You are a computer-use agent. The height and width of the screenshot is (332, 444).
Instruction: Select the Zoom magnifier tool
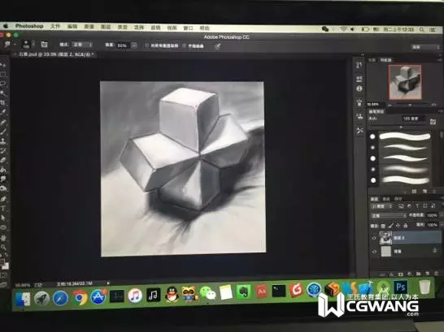3,248
